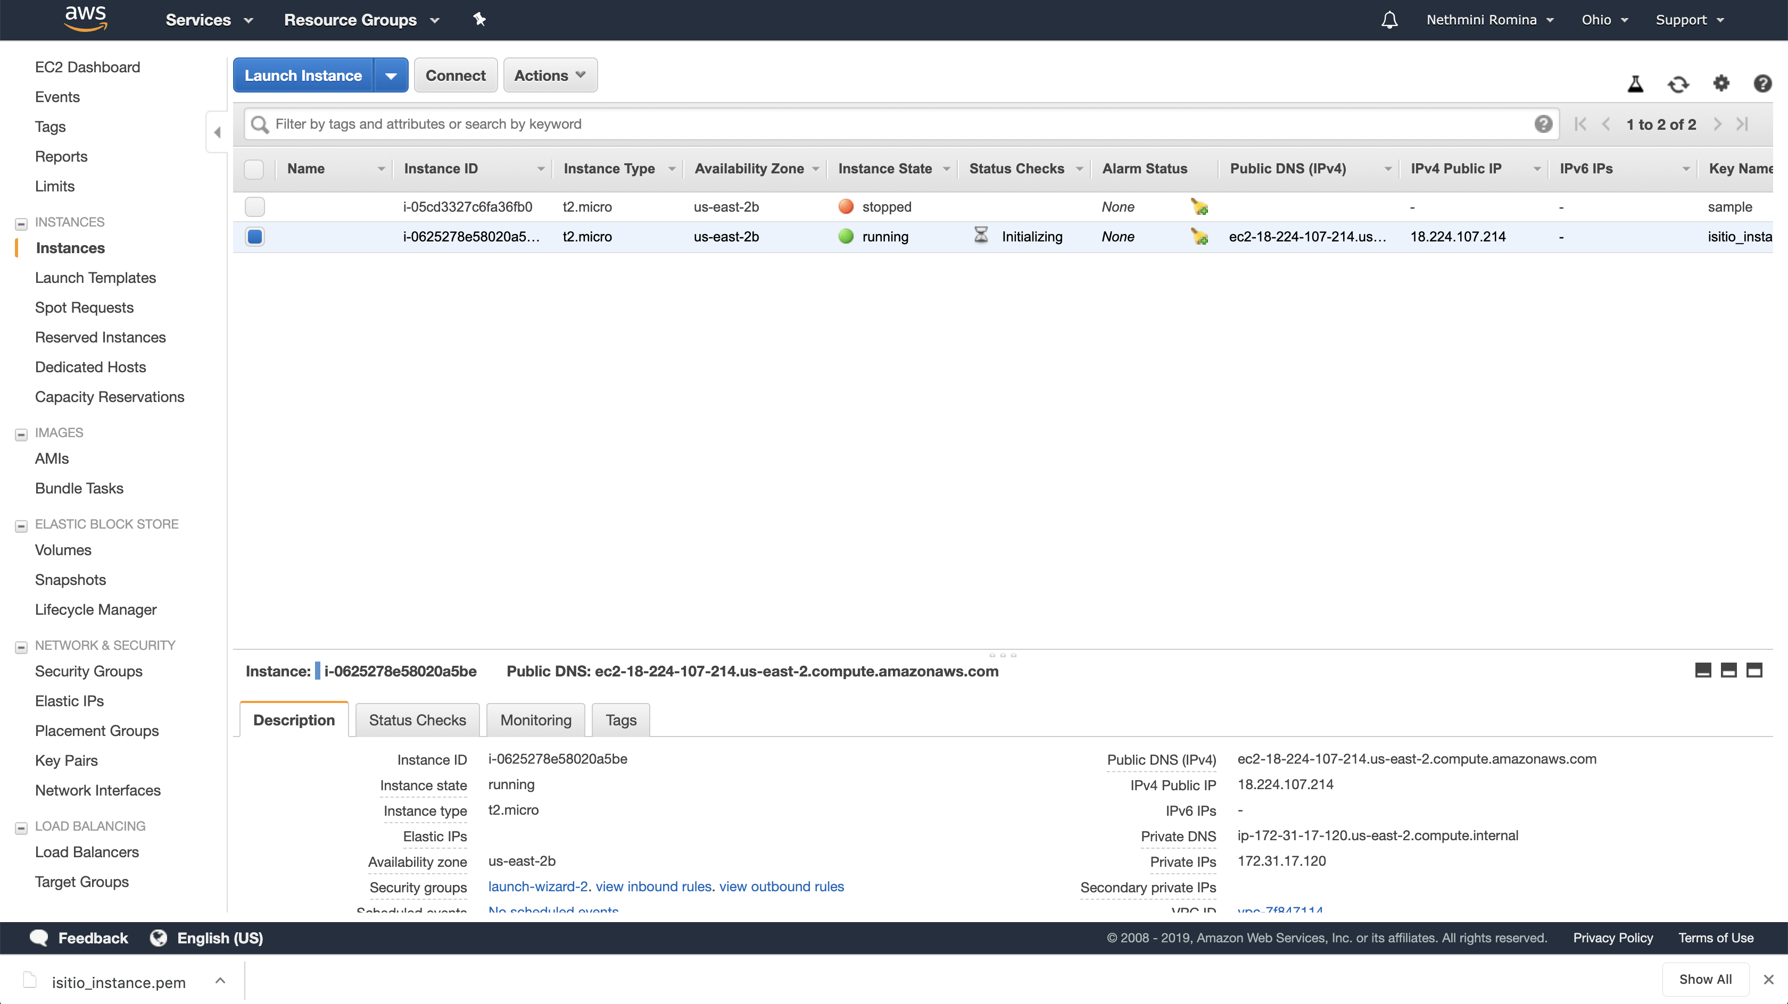Click view outbound rules link
Image resolution: width=1788 pixels, height=1004 pixels.
click(x=782, y=886)
